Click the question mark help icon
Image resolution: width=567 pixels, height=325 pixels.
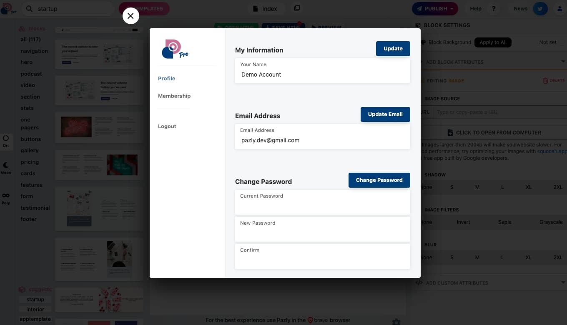[x=494, y=9]
